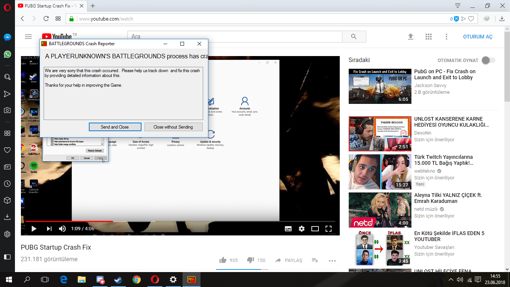Open PubG on PC Fix Crash thumbnail
This screenshot has width=510, height=287.
pyautogui.click(x=380, y=86)
